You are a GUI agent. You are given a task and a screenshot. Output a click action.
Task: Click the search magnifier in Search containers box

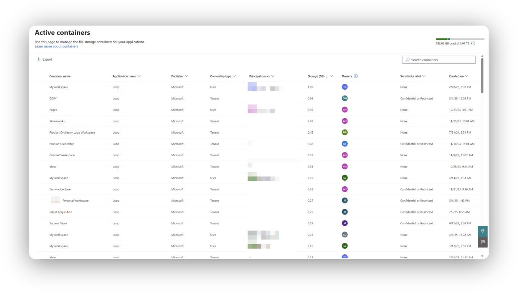coord(408,59)
